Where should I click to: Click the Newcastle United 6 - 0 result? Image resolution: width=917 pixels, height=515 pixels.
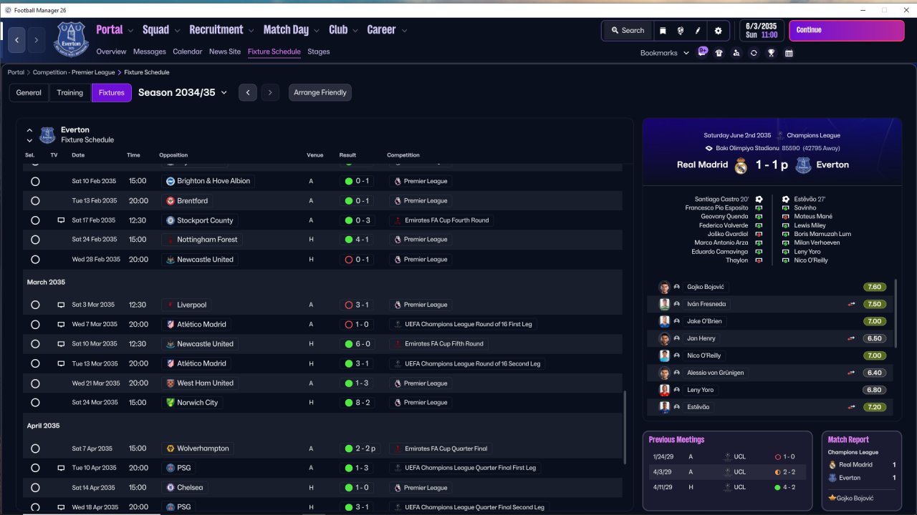[357, 344]
